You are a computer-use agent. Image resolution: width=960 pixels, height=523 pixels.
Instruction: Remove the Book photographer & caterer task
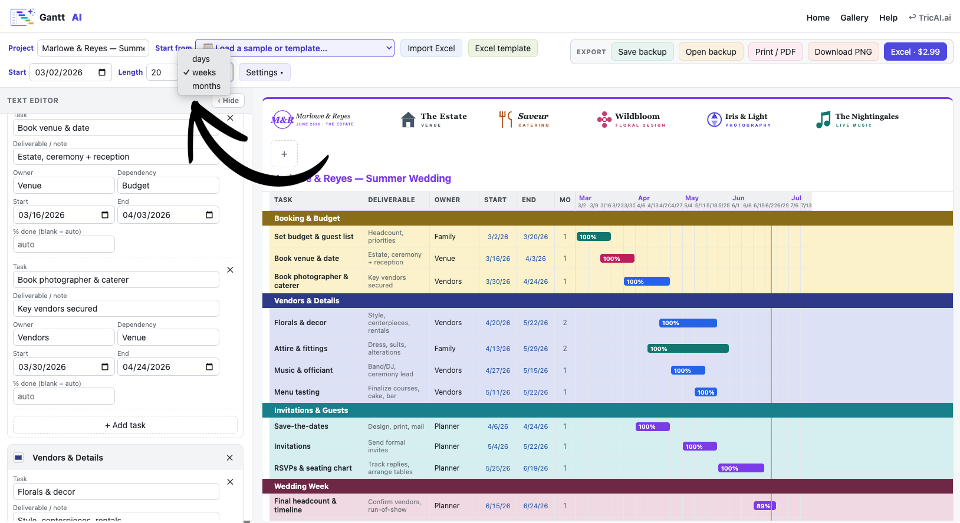point(230,270)
